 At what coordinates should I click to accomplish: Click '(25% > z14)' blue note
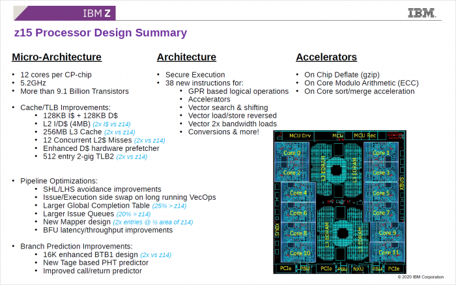tap(169, 206)
